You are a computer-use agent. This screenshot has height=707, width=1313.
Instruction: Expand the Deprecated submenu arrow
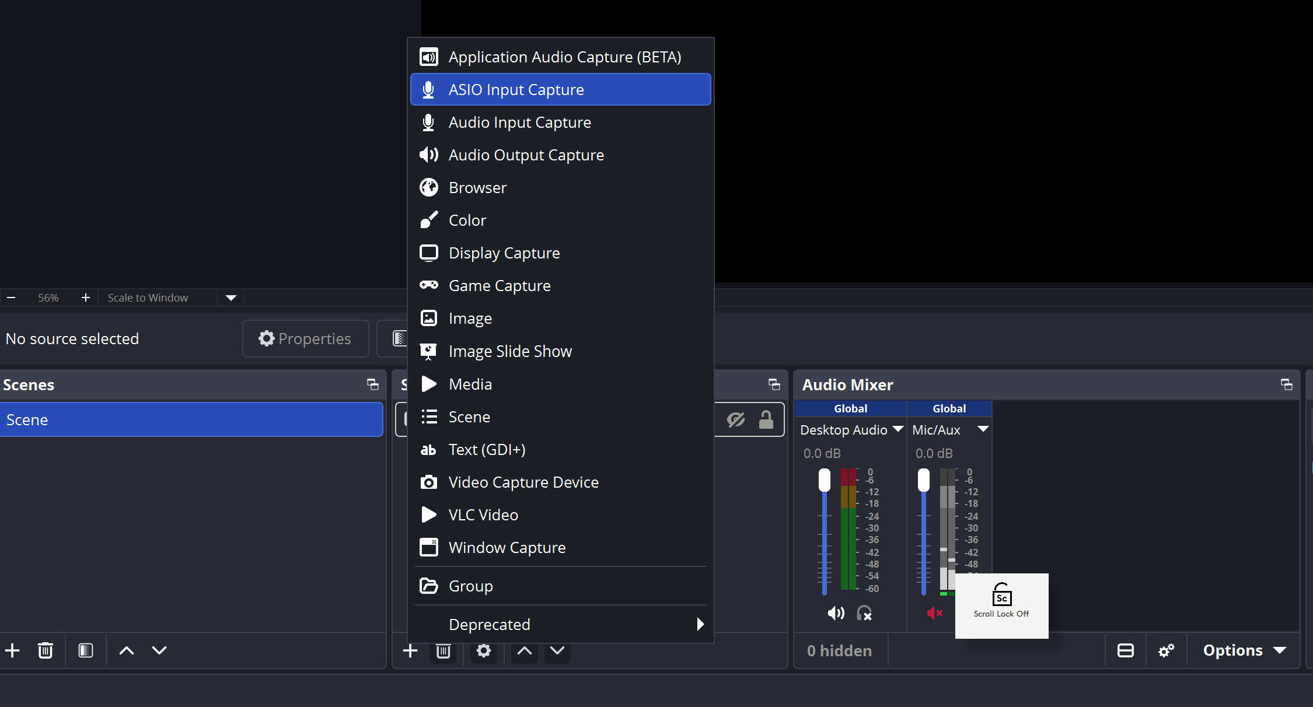point(700,624)
